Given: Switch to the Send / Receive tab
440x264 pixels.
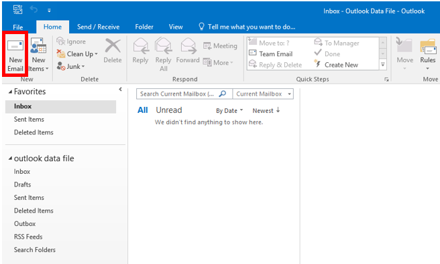Looking at the screenshot, I should tap(98, 27).
